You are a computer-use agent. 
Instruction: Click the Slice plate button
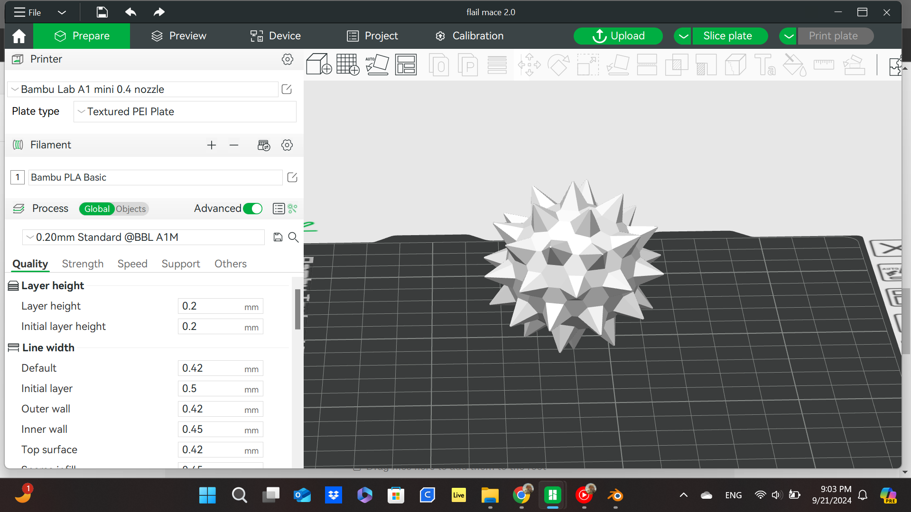point(730,36)
